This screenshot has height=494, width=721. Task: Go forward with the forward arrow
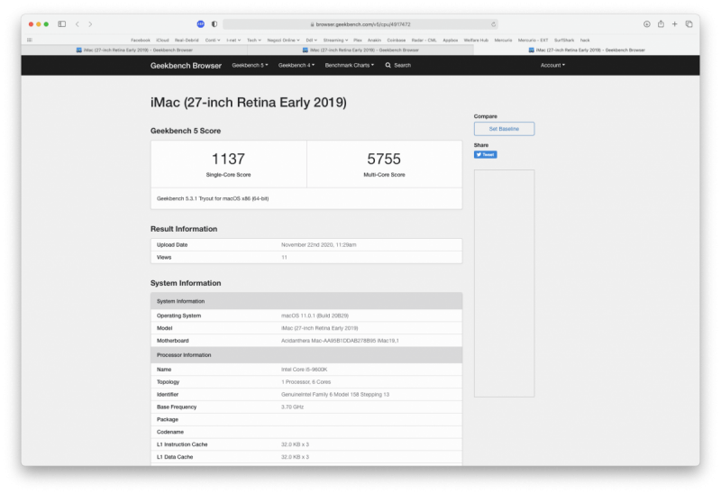(90, 24)
